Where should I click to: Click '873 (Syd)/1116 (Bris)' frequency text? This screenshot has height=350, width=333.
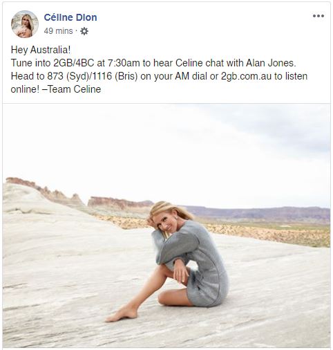93,76
